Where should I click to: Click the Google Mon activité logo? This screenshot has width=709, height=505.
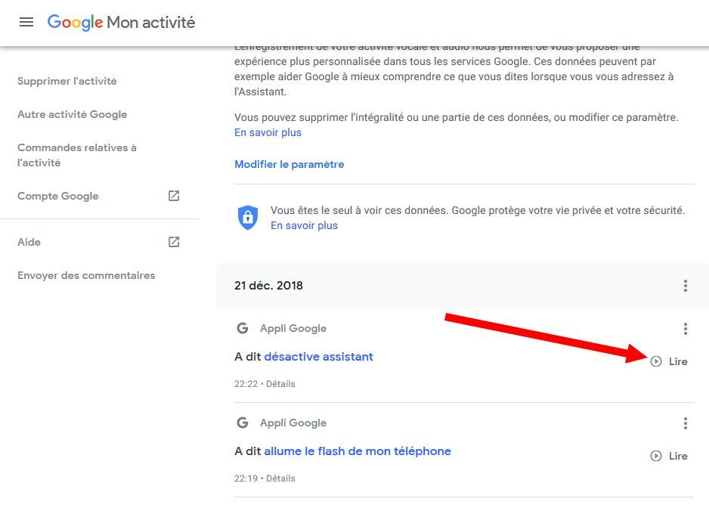tap(121, 22)
